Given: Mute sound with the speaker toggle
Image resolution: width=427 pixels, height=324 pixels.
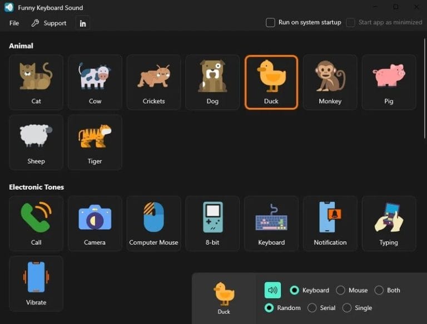Looking at the screenshot, I should 272,290.
